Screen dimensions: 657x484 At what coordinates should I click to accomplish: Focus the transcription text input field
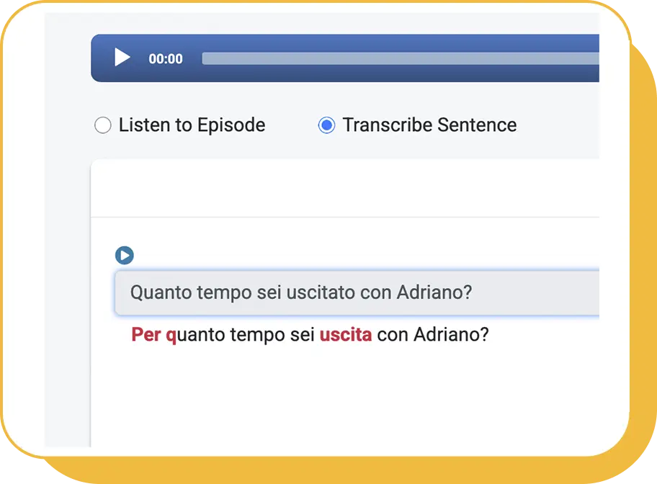pos(357,292)
